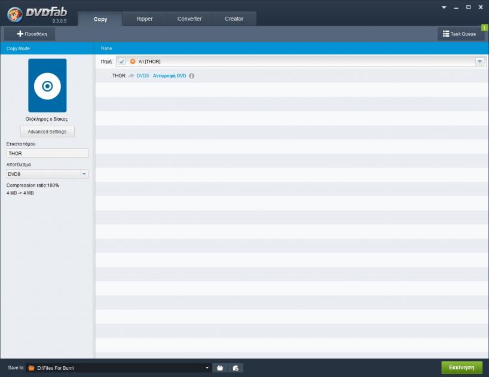The image size is (489, 377).
Task: Open the Creator tab
Action: pyautogui.click(x=234, y=19)
